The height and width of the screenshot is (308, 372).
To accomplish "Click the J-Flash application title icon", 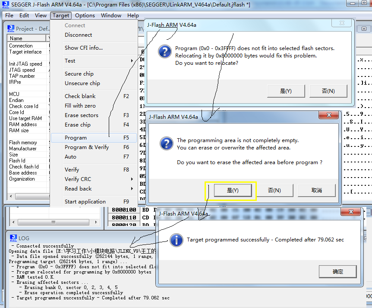I will (6, 4).
